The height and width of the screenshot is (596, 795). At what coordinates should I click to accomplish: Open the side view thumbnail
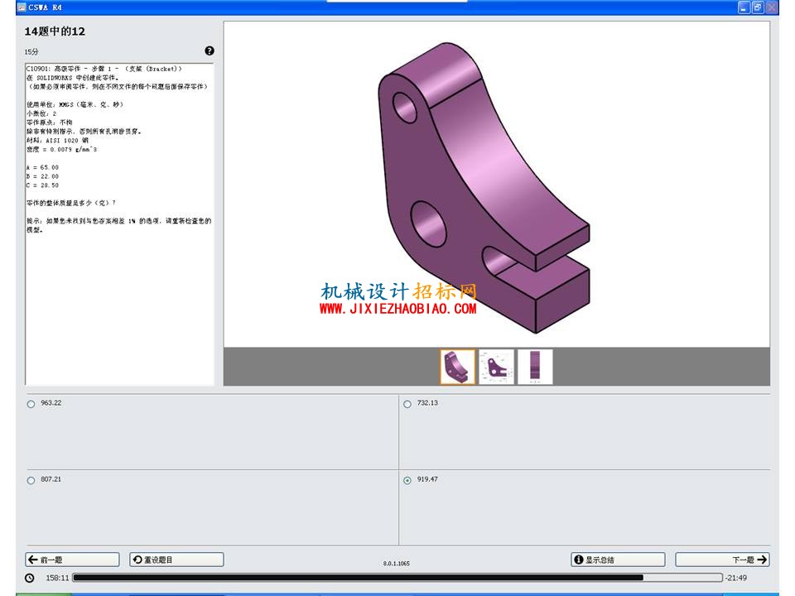coord(535,367)
